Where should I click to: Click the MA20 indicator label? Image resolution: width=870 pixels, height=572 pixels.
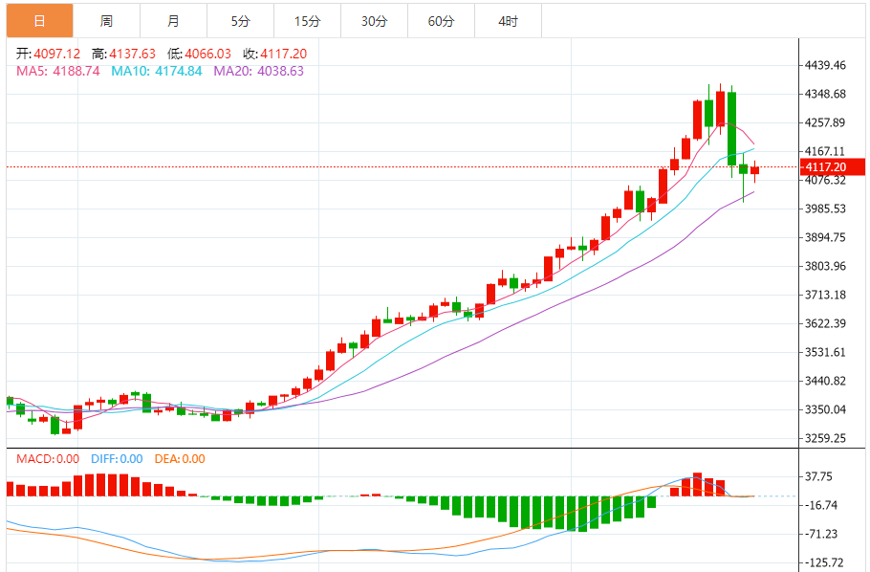click(x=258, y=71)
